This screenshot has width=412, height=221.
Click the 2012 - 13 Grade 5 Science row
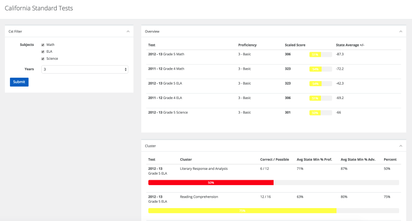click(x=274, y=115)
